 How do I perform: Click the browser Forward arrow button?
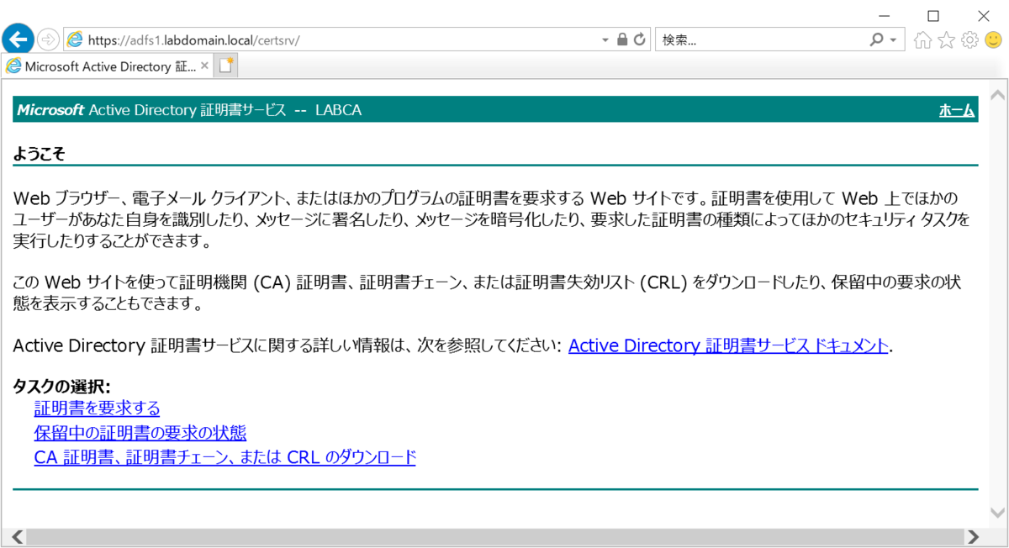[x=48, y=39]
